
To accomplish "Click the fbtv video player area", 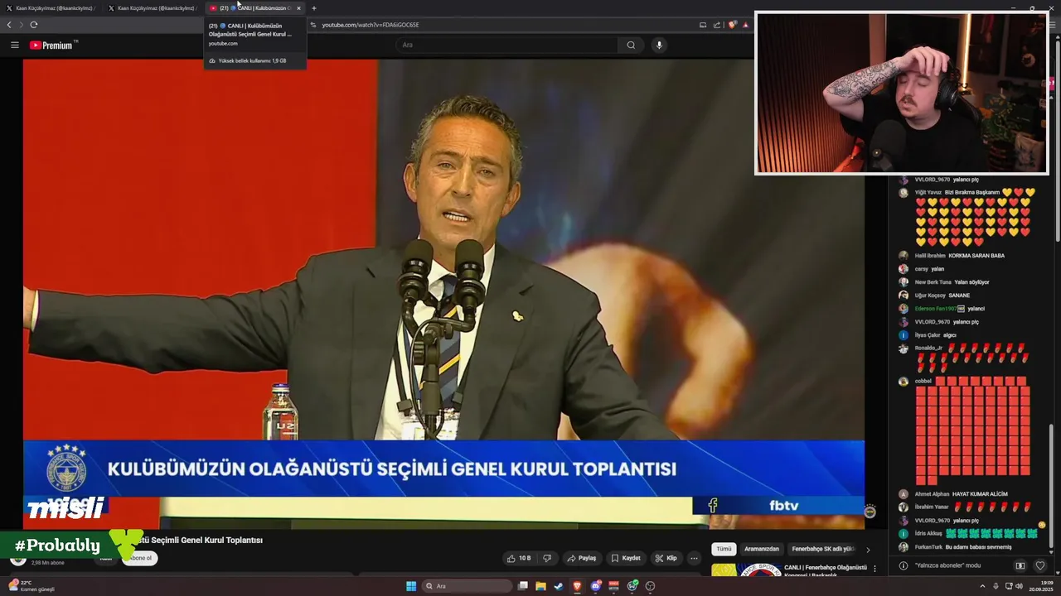I will (x=443, y=294).
